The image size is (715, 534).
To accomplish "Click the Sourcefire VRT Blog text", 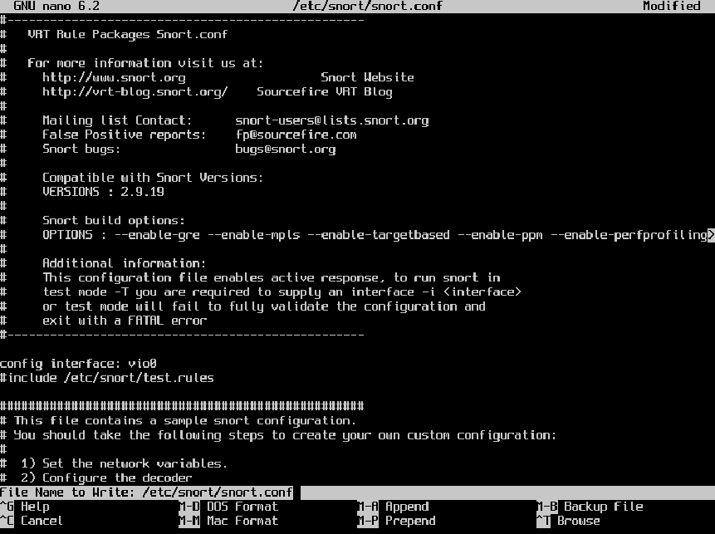I will point(325,91).
